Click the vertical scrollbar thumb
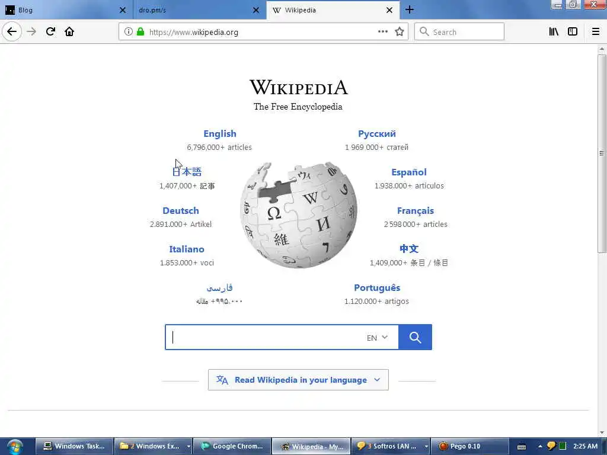Screen dimensions: 607x455 click(x=602, y=154)
